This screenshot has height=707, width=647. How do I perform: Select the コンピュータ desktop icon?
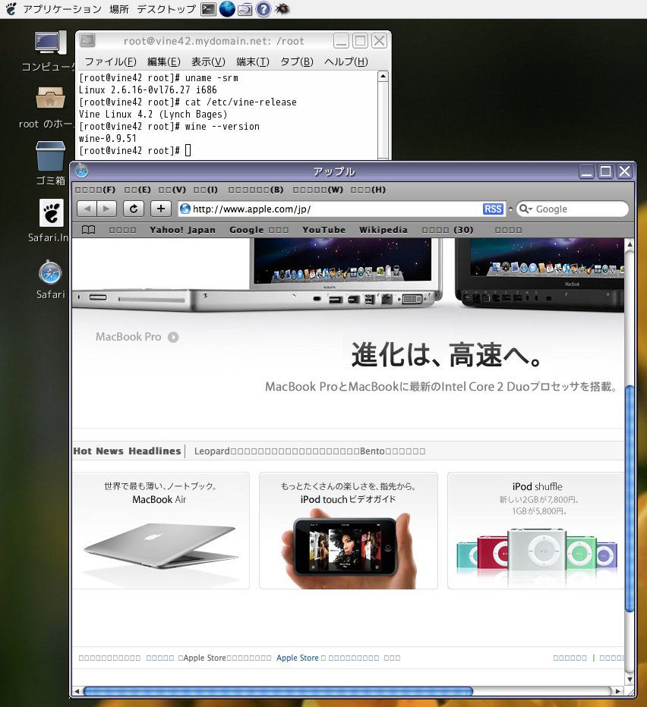pos(49,42)
